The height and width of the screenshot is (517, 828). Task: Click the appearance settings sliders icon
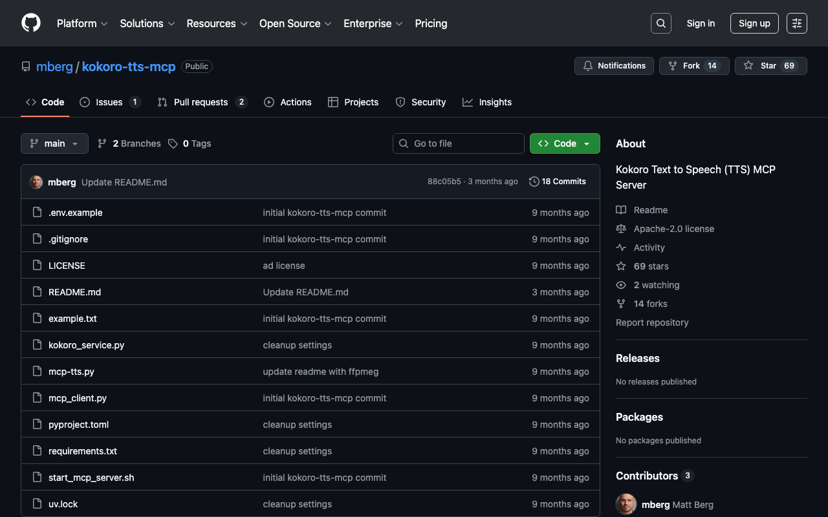(x=796, y=23)
